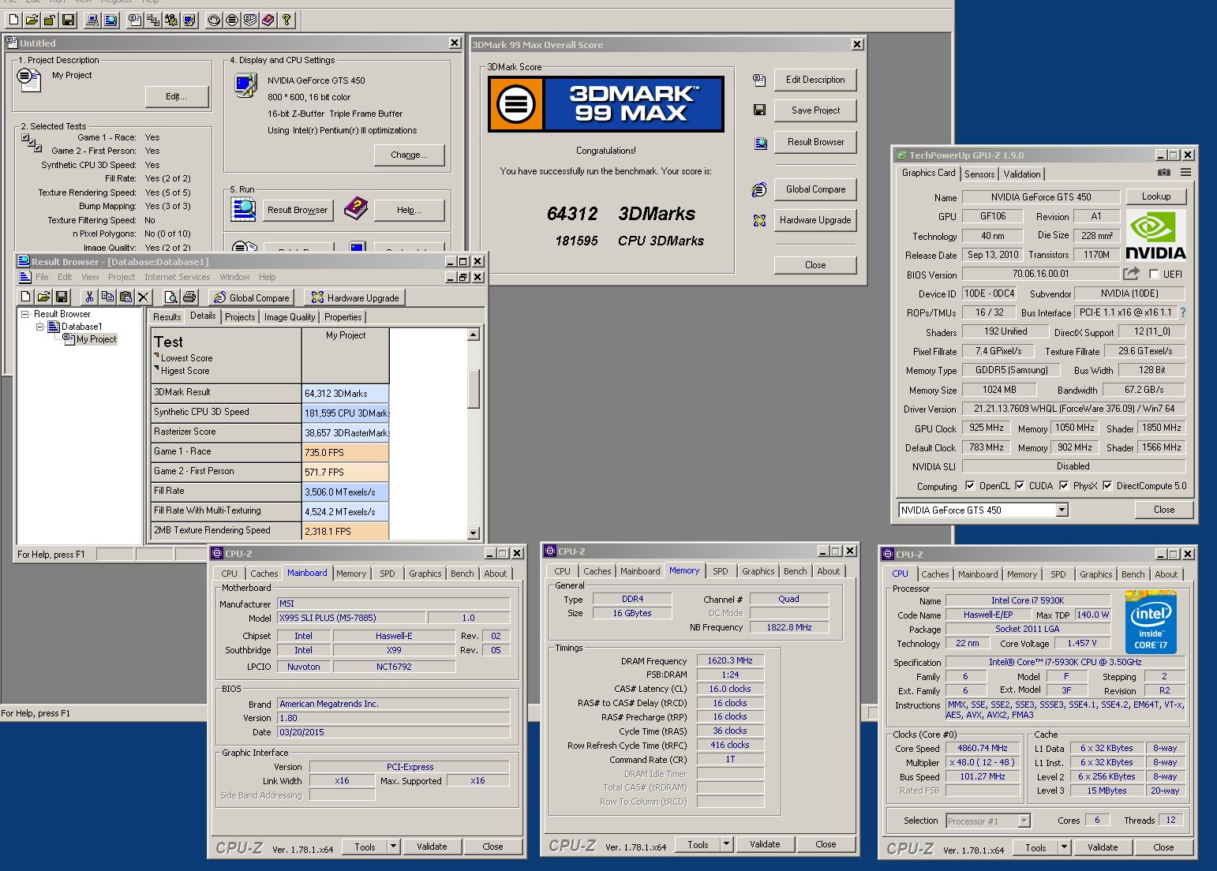This screenshot has width=1217, height=871.
Task: Click the magnifier result browser icon in main toolbar
Action: pyautogui.click(x=111, y=20)
